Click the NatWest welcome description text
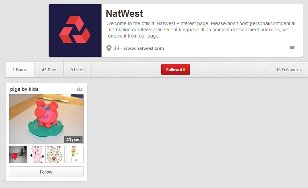 tap(201, 30)
